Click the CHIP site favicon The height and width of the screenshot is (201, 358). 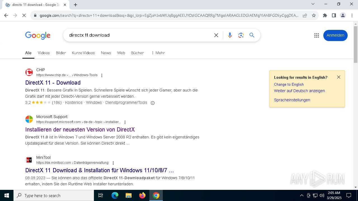click(x=29, y=72)
